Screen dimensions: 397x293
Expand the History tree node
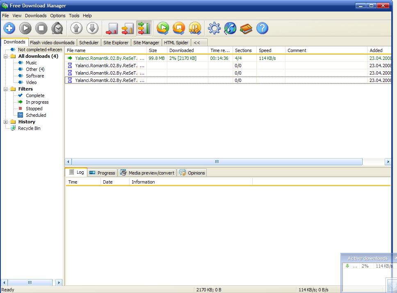[x=6, y=122]
